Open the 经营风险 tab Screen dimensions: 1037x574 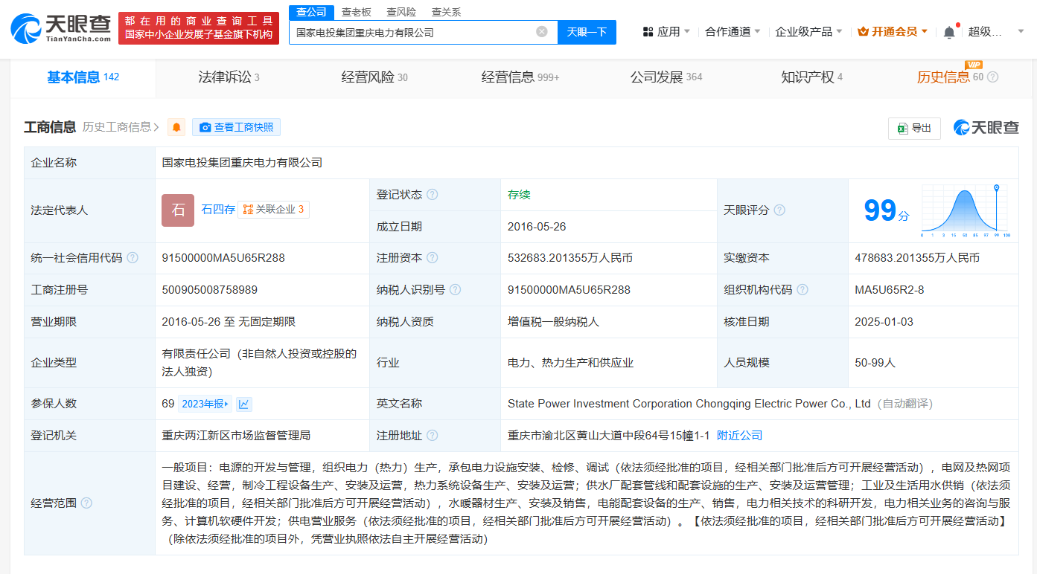374,77
